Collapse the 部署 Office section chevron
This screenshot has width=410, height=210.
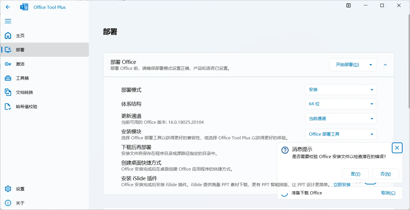pyautogui.click(x=385, y=65)
